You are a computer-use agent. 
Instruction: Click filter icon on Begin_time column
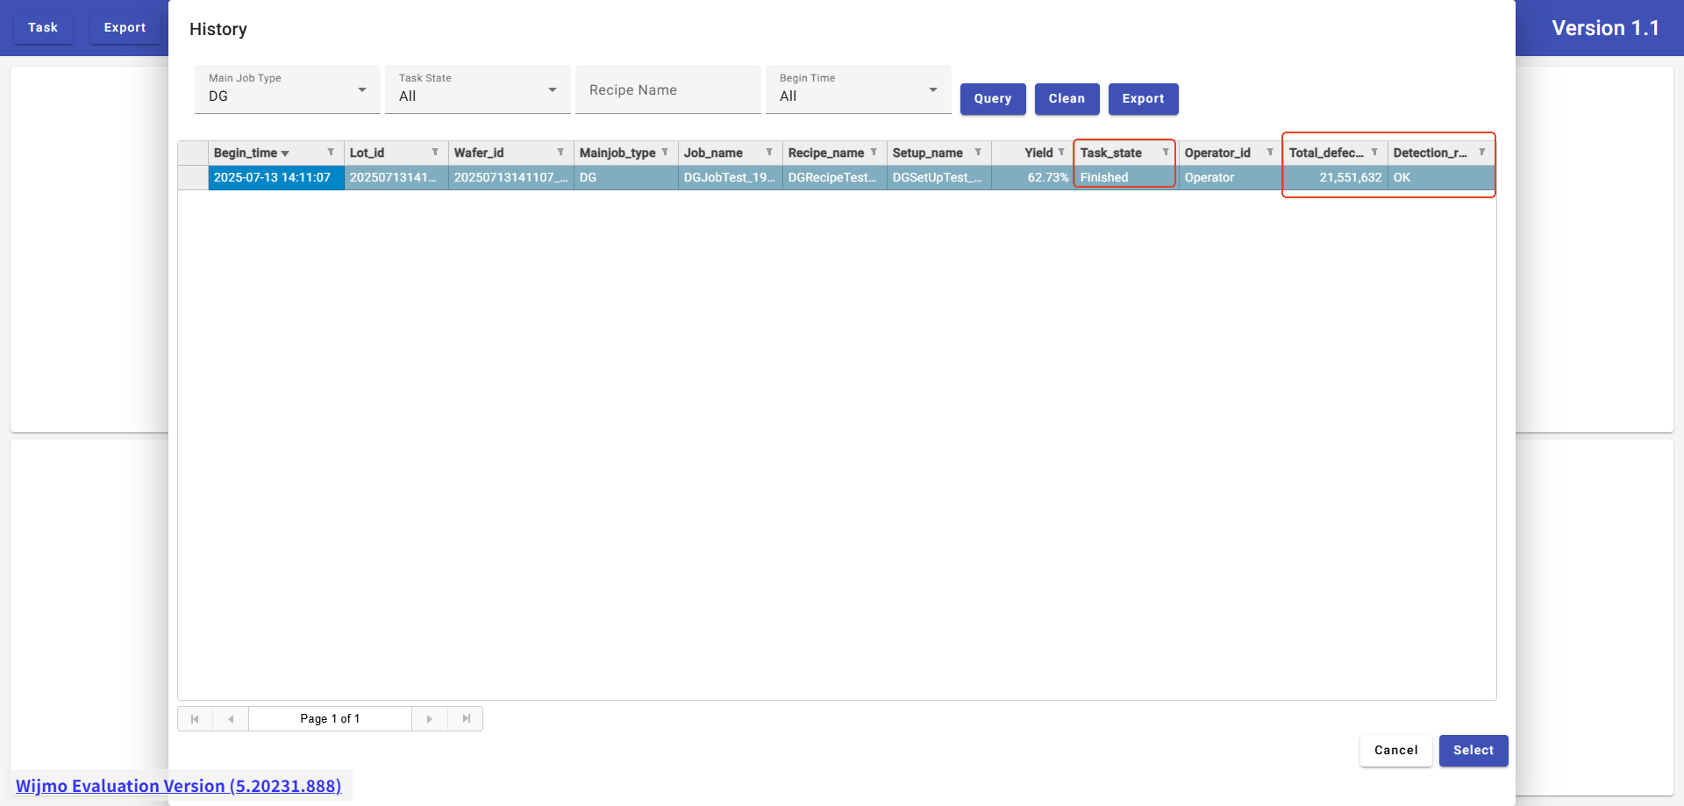tap(331, 153)
